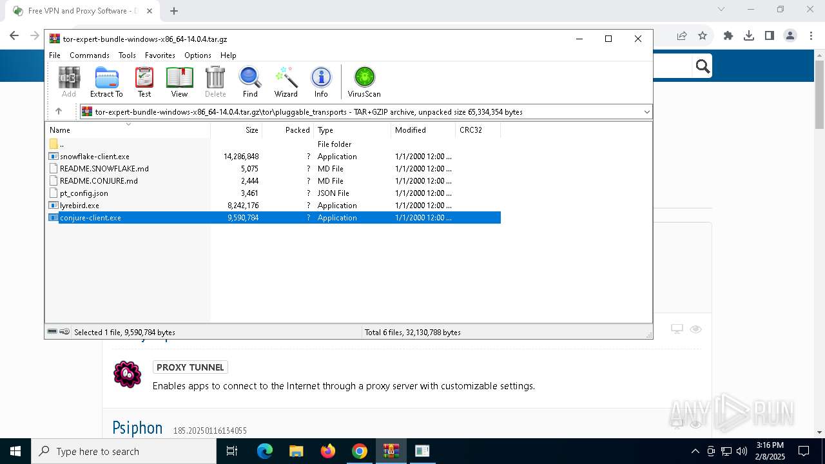The width and height of the screenshot is (825, 464).
Task: Click Chrome browser search magnifier icon
Action: click(703, 66)
